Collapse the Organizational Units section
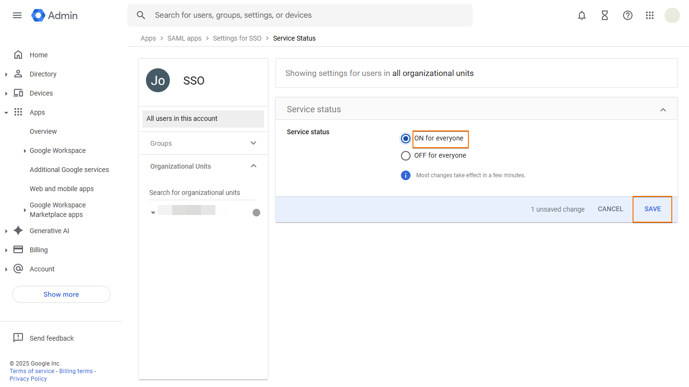Screen dimensions: 689x387 click(254, 166)
